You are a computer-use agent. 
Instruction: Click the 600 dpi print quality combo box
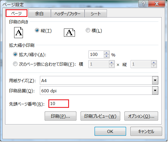pyautogui.click(x=99, y=91)
